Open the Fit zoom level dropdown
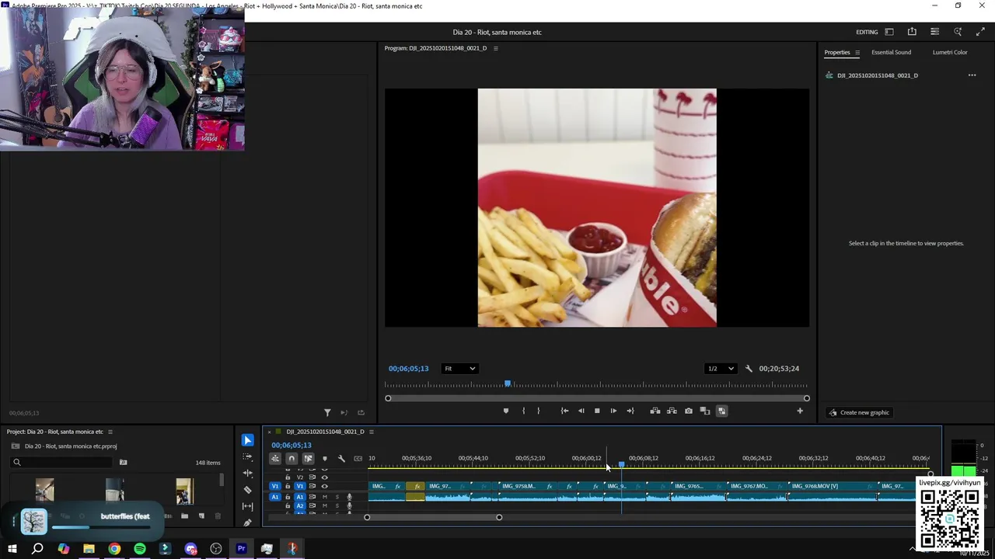 coord(459,369)
